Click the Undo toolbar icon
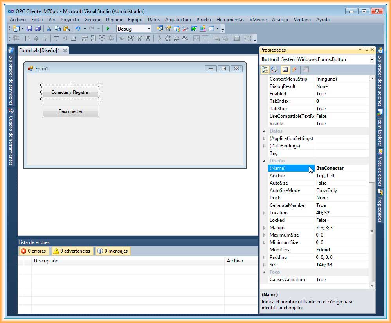The image size is (391, 323). 77,29
